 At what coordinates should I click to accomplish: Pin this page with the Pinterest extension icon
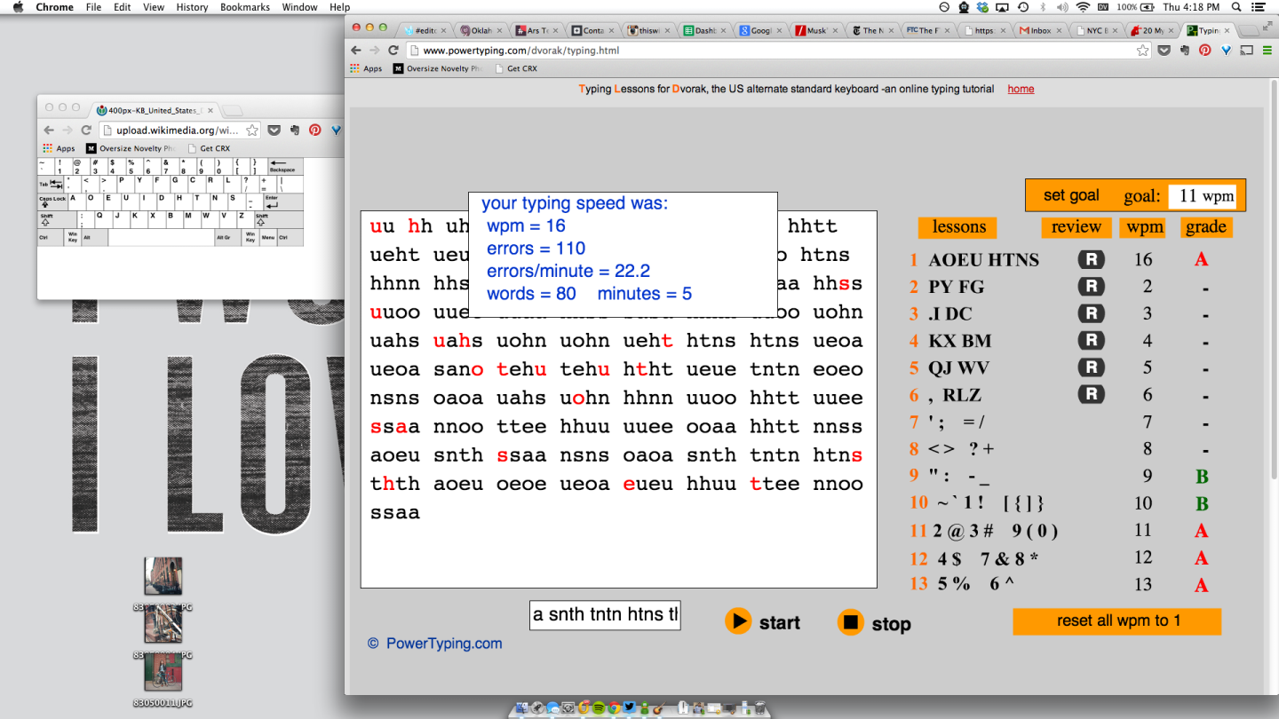point(1204,51)
